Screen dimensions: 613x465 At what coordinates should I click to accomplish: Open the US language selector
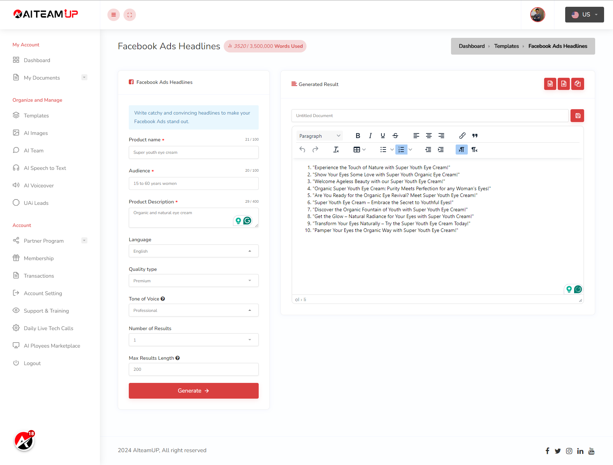click(584, 15)
